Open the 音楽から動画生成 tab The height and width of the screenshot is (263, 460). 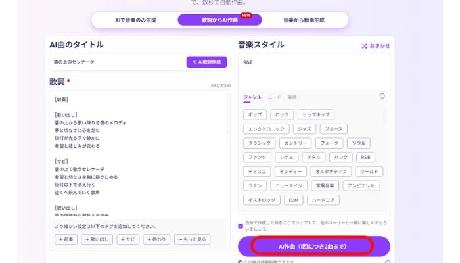(x=304, y=20)
